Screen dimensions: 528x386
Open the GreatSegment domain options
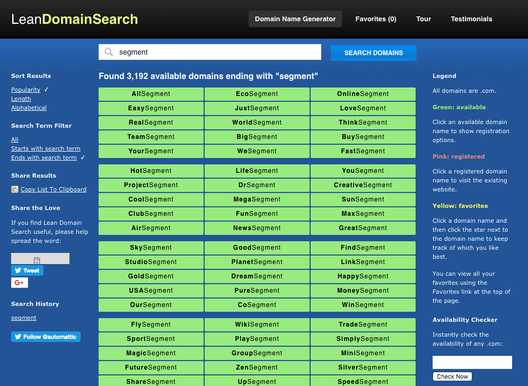point(363,228)
